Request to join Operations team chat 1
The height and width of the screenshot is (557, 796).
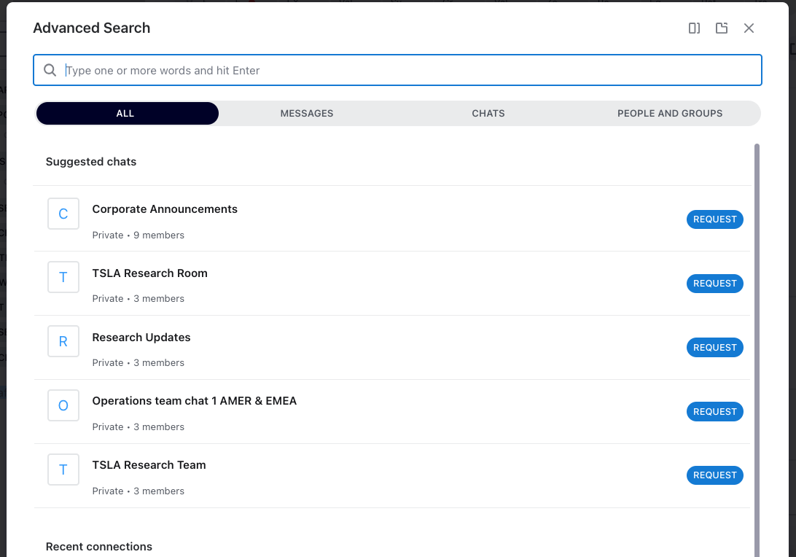pos(715,411)
